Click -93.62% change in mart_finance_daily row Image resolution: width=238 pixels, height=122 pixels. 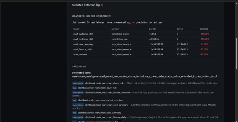204,49
